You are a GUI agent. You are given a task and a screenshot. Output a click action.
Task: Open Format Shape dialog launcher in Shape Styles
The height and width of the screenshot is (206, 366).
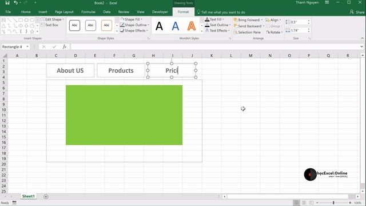[149, 38]
